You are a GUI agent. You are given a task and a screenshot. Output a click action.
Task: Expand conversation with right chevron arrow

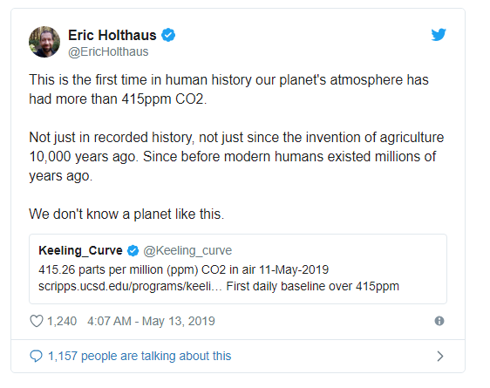click(440, 356)
